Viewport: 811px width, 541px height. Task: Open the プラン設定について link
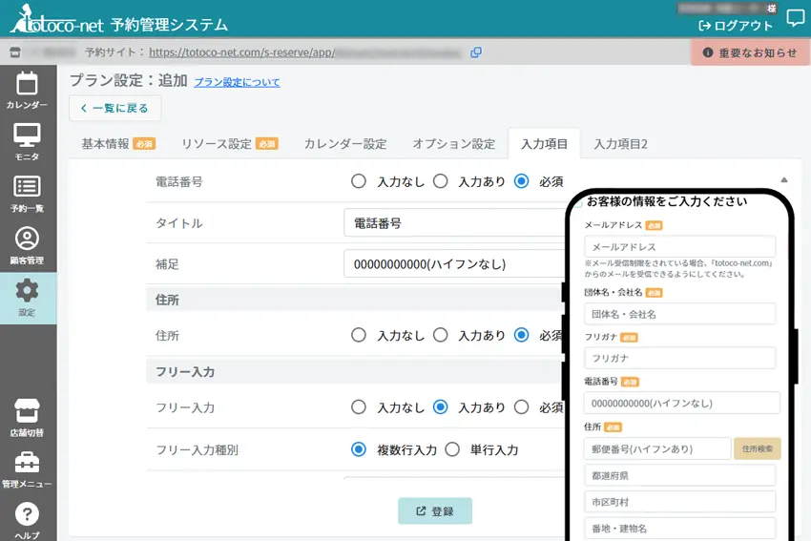click(x=237, y=82)
